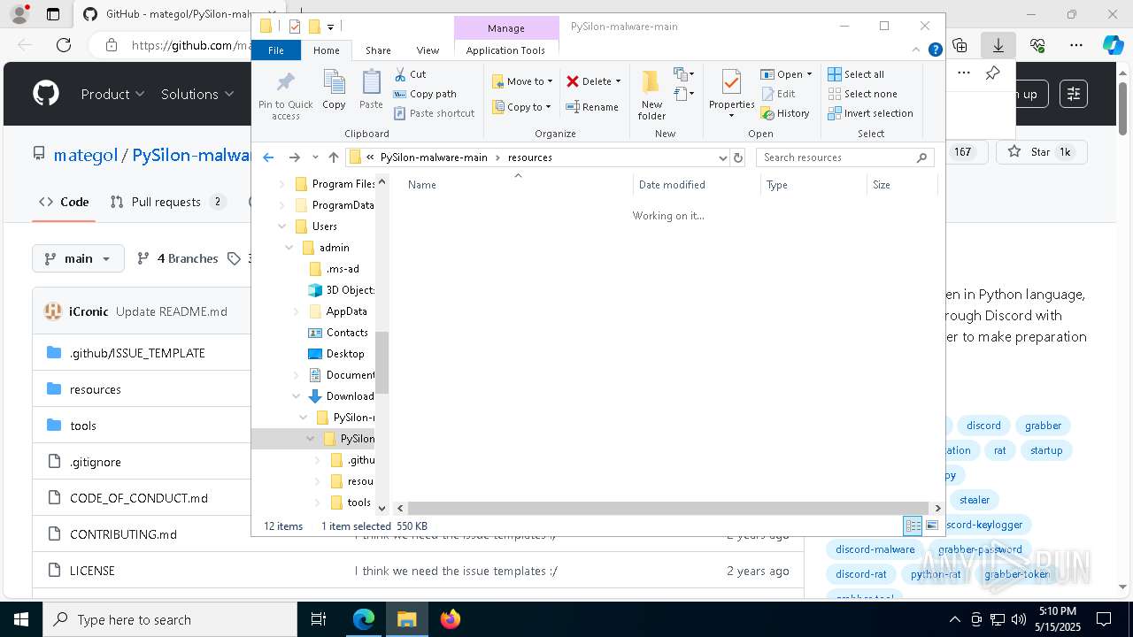Click Edit in the Open group
The image size is (1133, 637).
click(777, 94)
